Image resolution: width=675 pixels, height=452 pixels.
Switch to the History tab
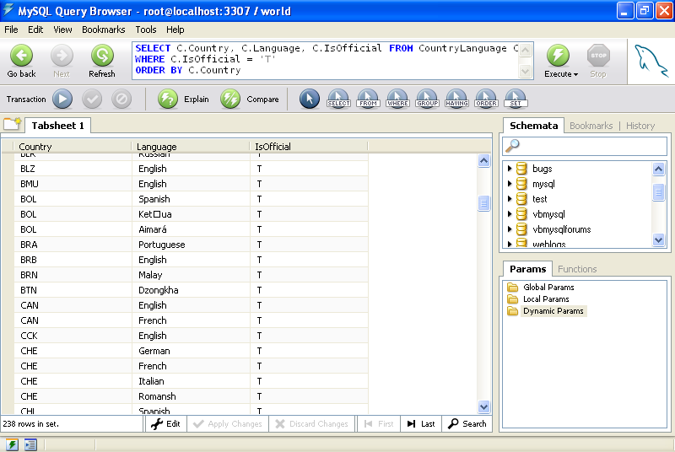click(640, 126)
